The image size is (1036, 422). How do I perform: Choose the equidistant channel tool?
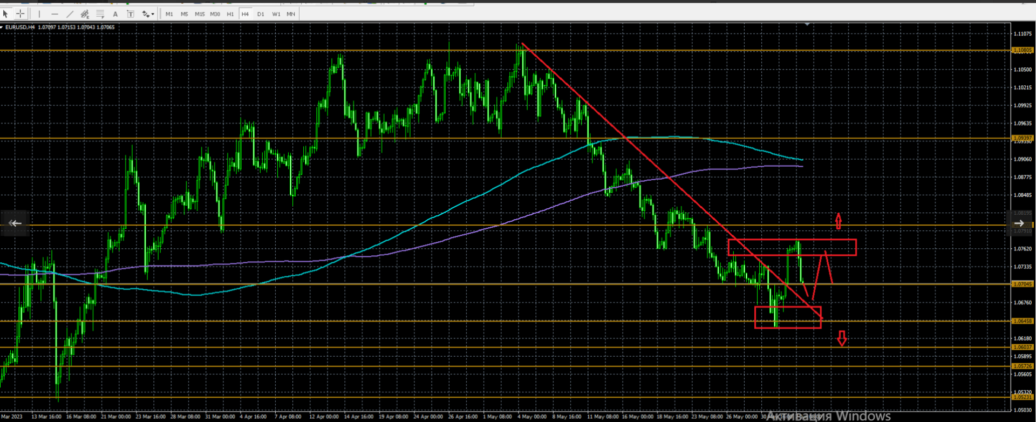pos(85,14)
